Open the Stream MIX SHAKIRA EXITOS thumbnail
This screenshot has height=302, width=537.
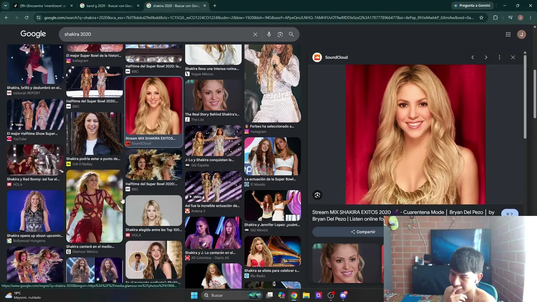click(x=154, y=106)
